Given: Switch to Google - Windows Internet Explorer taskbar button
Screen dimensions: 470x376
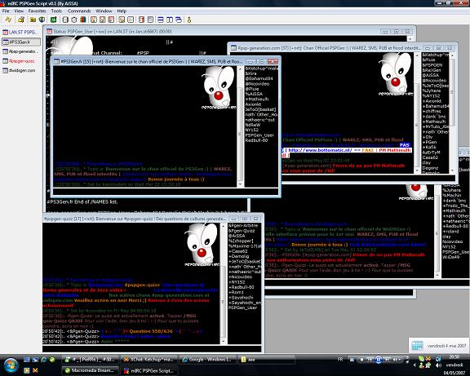Looking at the screenshot, I should click(x=207, y=359).
